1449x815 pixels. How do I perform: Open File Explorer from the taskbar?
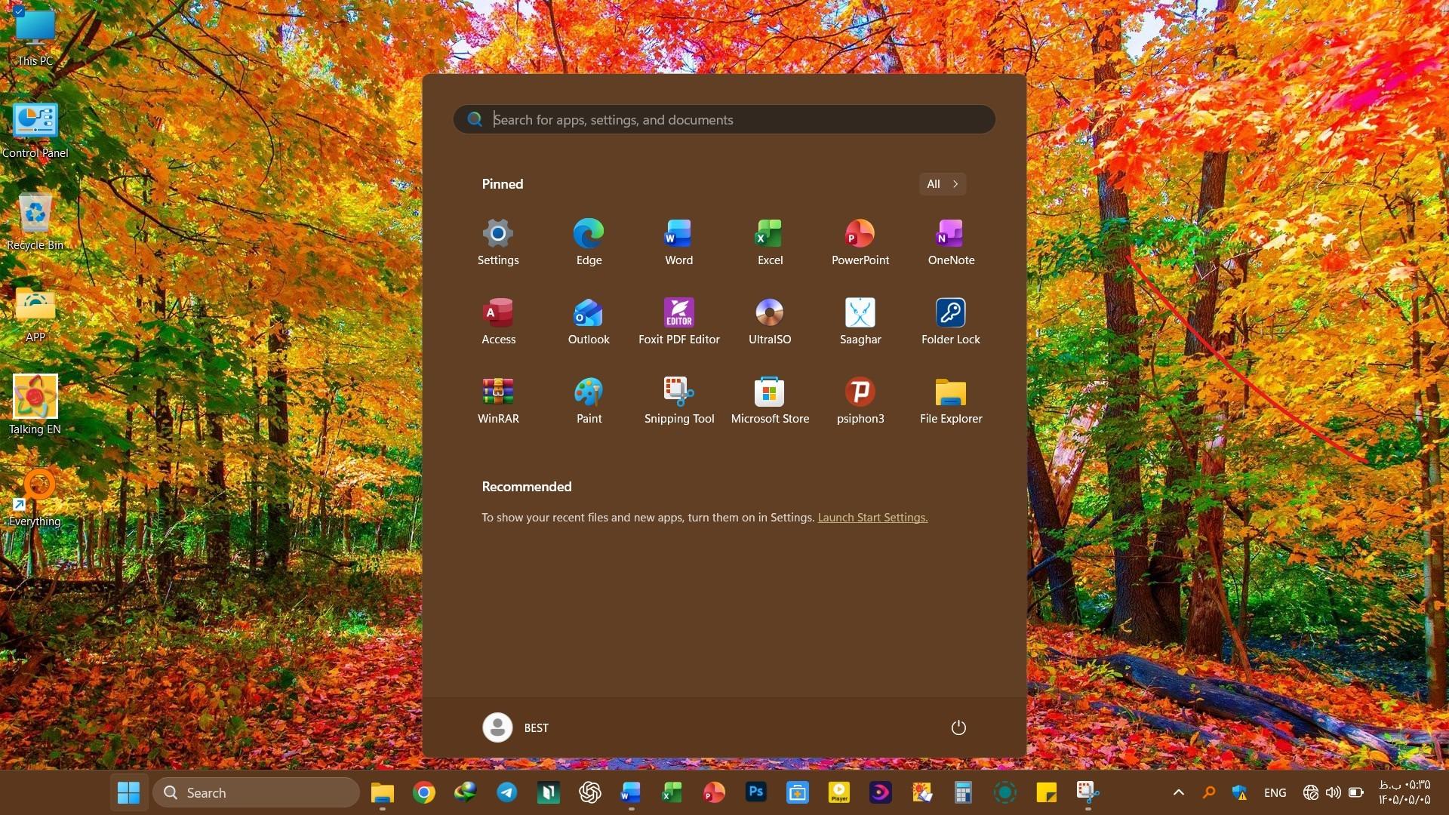pos(383,792)
